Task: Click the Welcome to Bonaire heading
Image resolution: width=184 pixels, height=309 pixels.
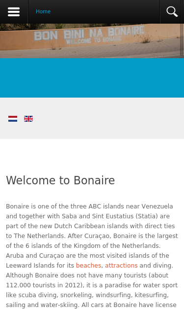Action: (60, 180)
